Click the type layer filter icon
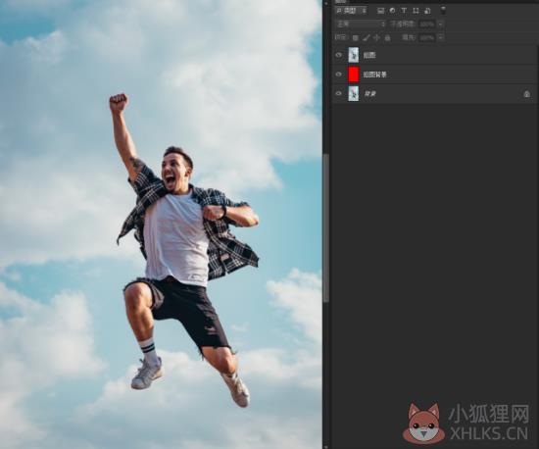539x449 pixels. coord(404,11)
